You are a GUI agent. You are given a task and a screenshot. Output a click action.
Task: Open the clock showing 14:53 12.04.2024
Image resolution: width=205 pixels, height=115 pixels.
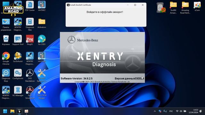[x=193, y=111]
